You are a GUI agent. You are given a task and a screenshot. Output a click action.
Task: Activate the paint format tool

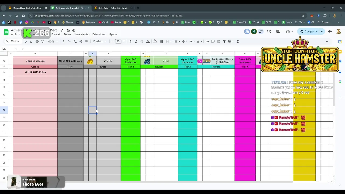pyautogui.click(x=43, y=41)
